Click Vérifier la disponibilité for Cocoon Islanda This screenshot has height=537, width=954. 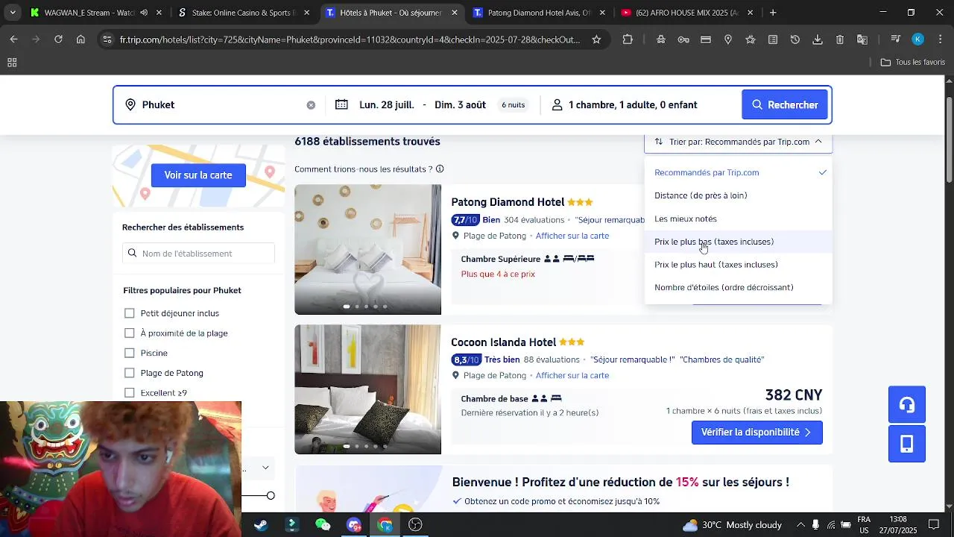coord(756,433)
